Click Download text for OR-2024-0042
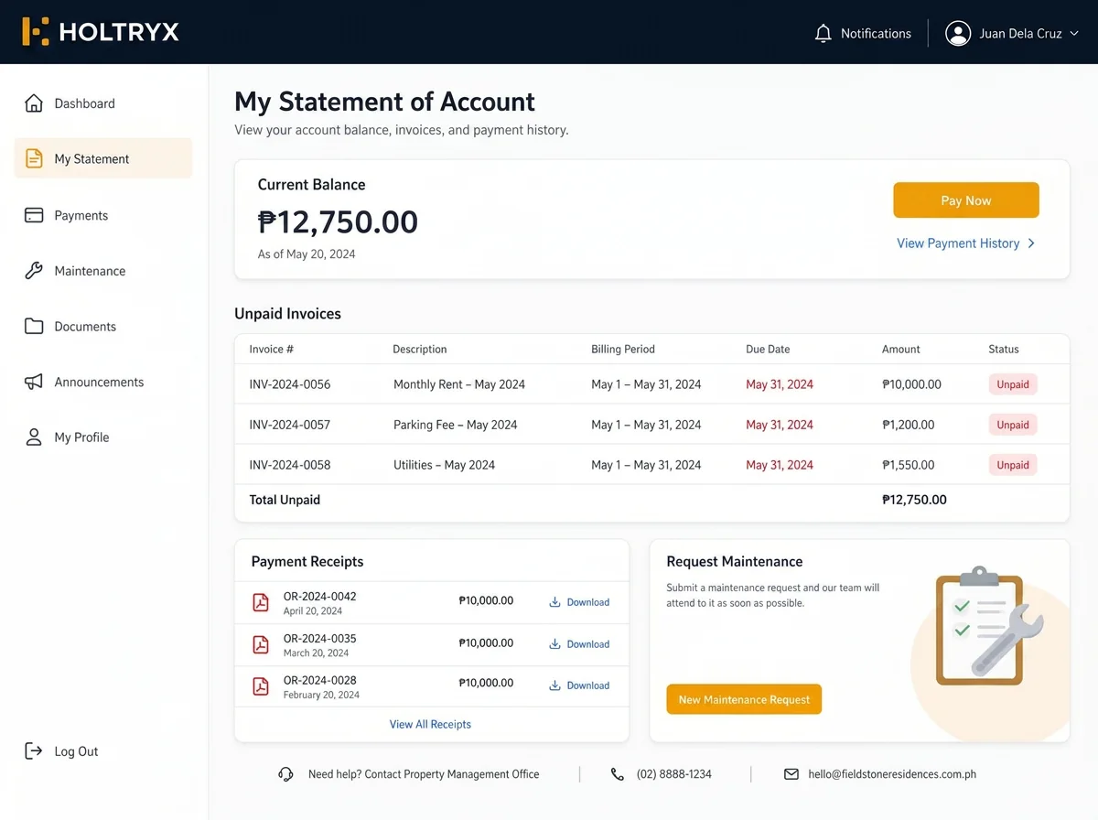Screen dimensions: 1098x820 (x=588, y=602)
